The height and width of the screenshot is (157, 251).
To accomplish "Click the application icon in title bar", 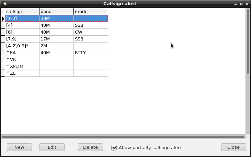I will click(4, 3).
